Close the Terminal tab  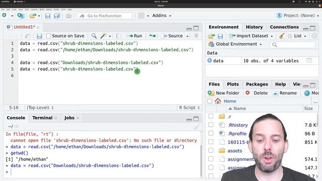point(56,118)
